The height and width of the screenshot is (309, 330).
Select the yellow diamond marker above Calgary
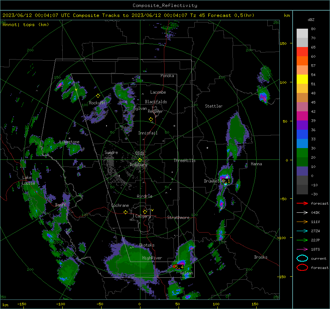click(x=145, y=212)
